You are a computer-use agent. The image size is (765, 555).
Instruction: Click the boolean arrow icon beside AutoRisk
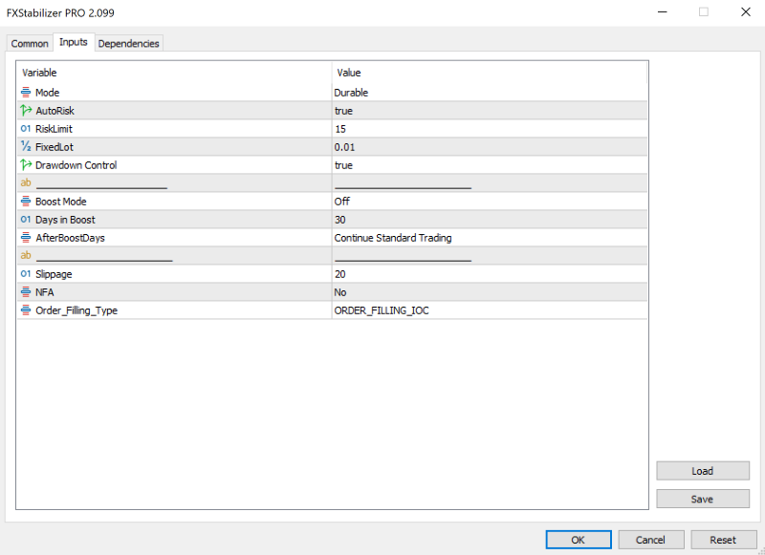(x=26, y=111)
